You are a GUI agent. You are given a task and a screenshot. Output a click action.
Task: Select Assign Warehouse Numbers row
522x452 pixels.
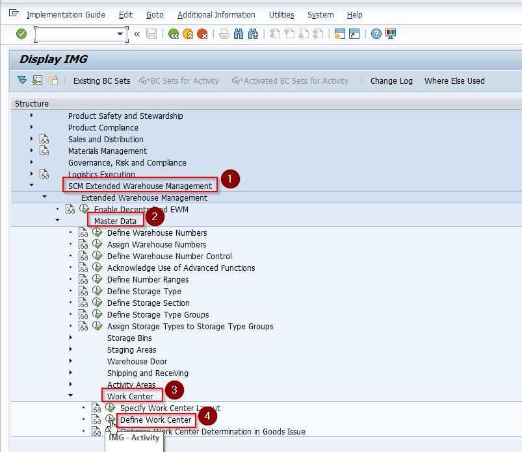pos(157,244)
